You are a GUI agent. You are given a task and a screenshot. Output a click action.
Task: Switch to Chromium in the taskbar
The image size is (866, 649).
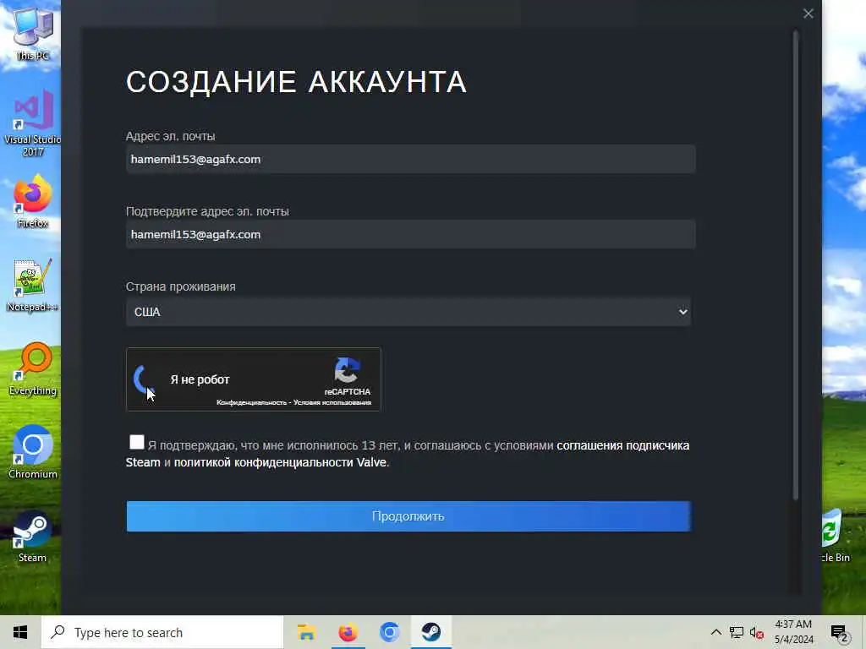click(389, 632)
